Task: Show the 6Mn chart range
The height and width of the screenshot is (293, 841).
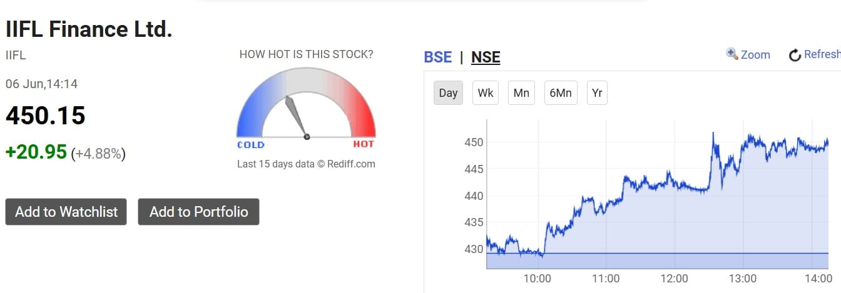Action: [x=561, y=93]
